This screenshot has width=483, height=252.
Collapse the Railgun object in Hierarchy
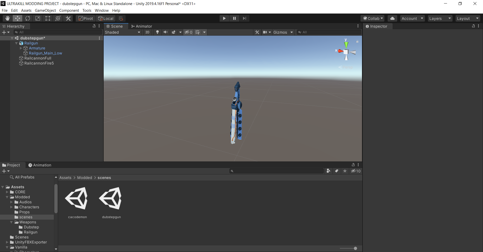click(x=16, y=43)
